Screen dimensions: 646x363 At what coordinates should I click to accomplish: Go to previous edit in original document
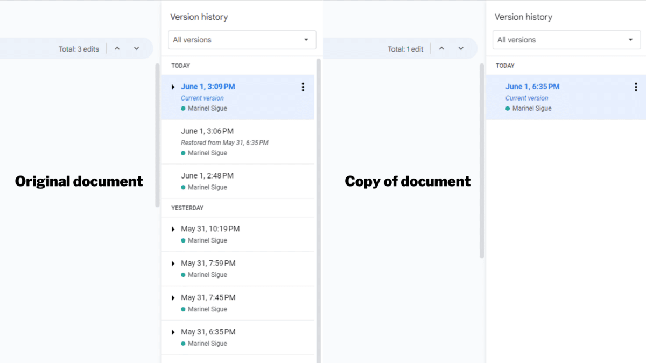[117, 49]
